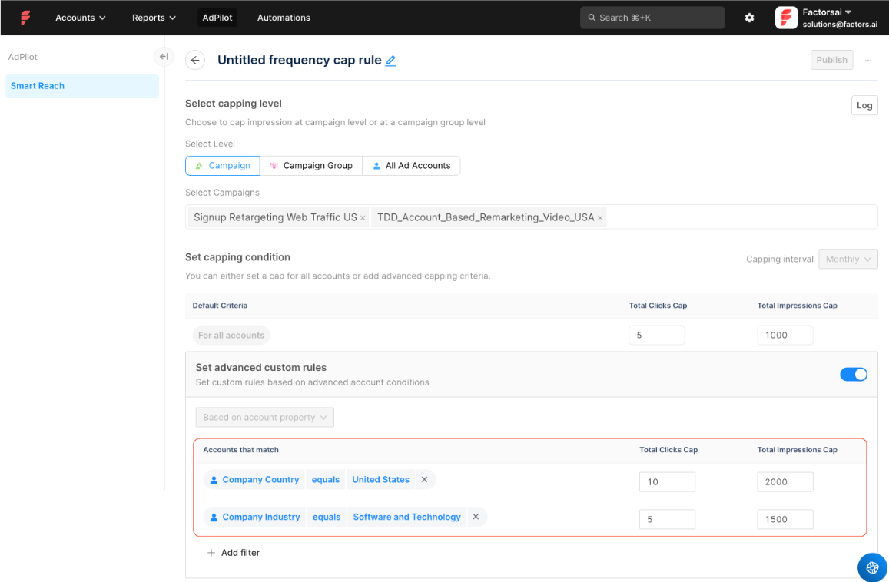Open the Log button
Image resolution: width=889 pixels, height=582 pixels.
pos(864,105)
